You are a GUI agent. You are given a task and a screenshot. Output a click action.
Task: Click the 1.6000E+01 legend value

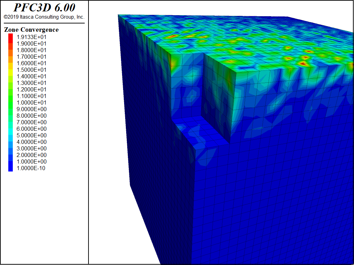pos(31,63)
